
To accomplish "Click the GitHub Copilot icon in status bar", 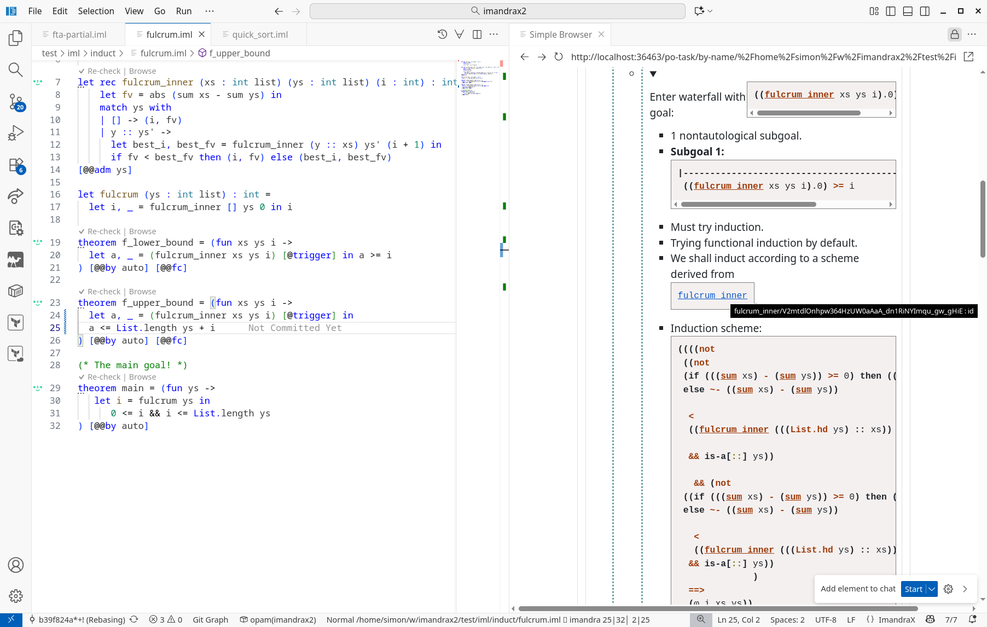I will click(930, 619).
